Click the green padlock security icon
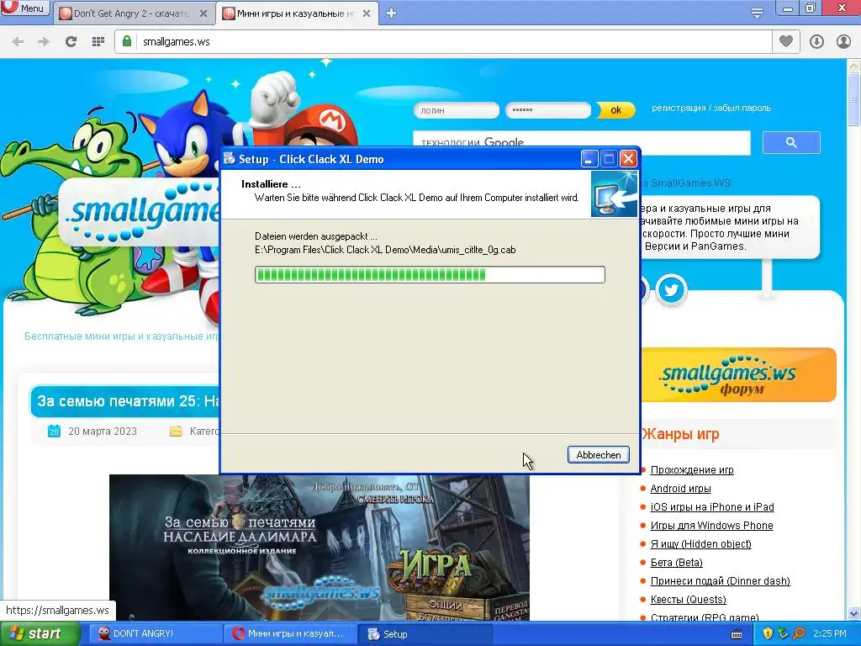Image resolution: width=861 pixels, height=646 pixels. point(127,41)
